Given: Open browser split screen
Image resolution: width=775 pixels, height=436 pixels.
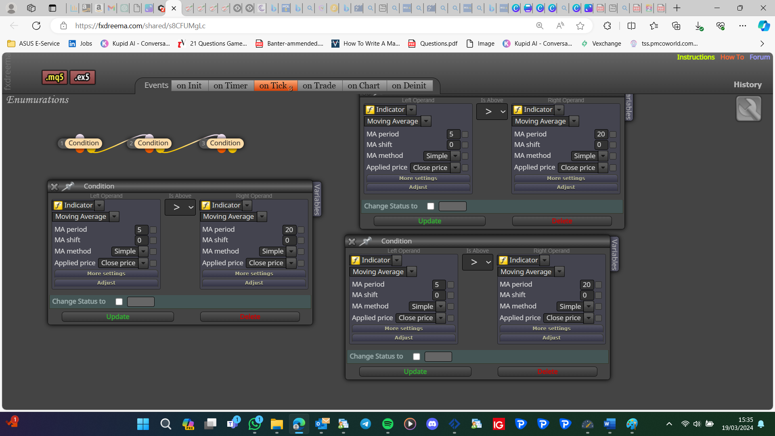Looking at the screenshot, I should tap(631, 26).
